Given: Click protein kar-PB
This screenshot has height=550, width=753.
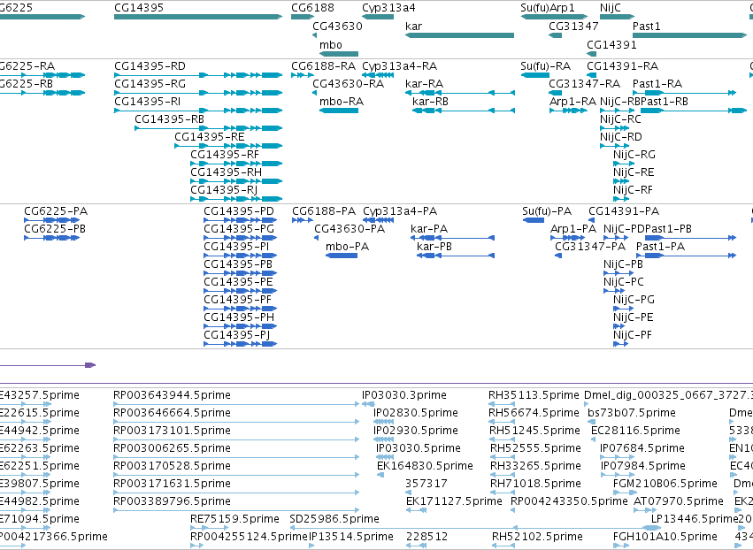Looking at the screenshot, I should point(456,256).
